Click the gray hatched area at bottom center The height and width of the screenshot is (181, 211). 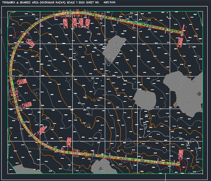tap(100, 165)
